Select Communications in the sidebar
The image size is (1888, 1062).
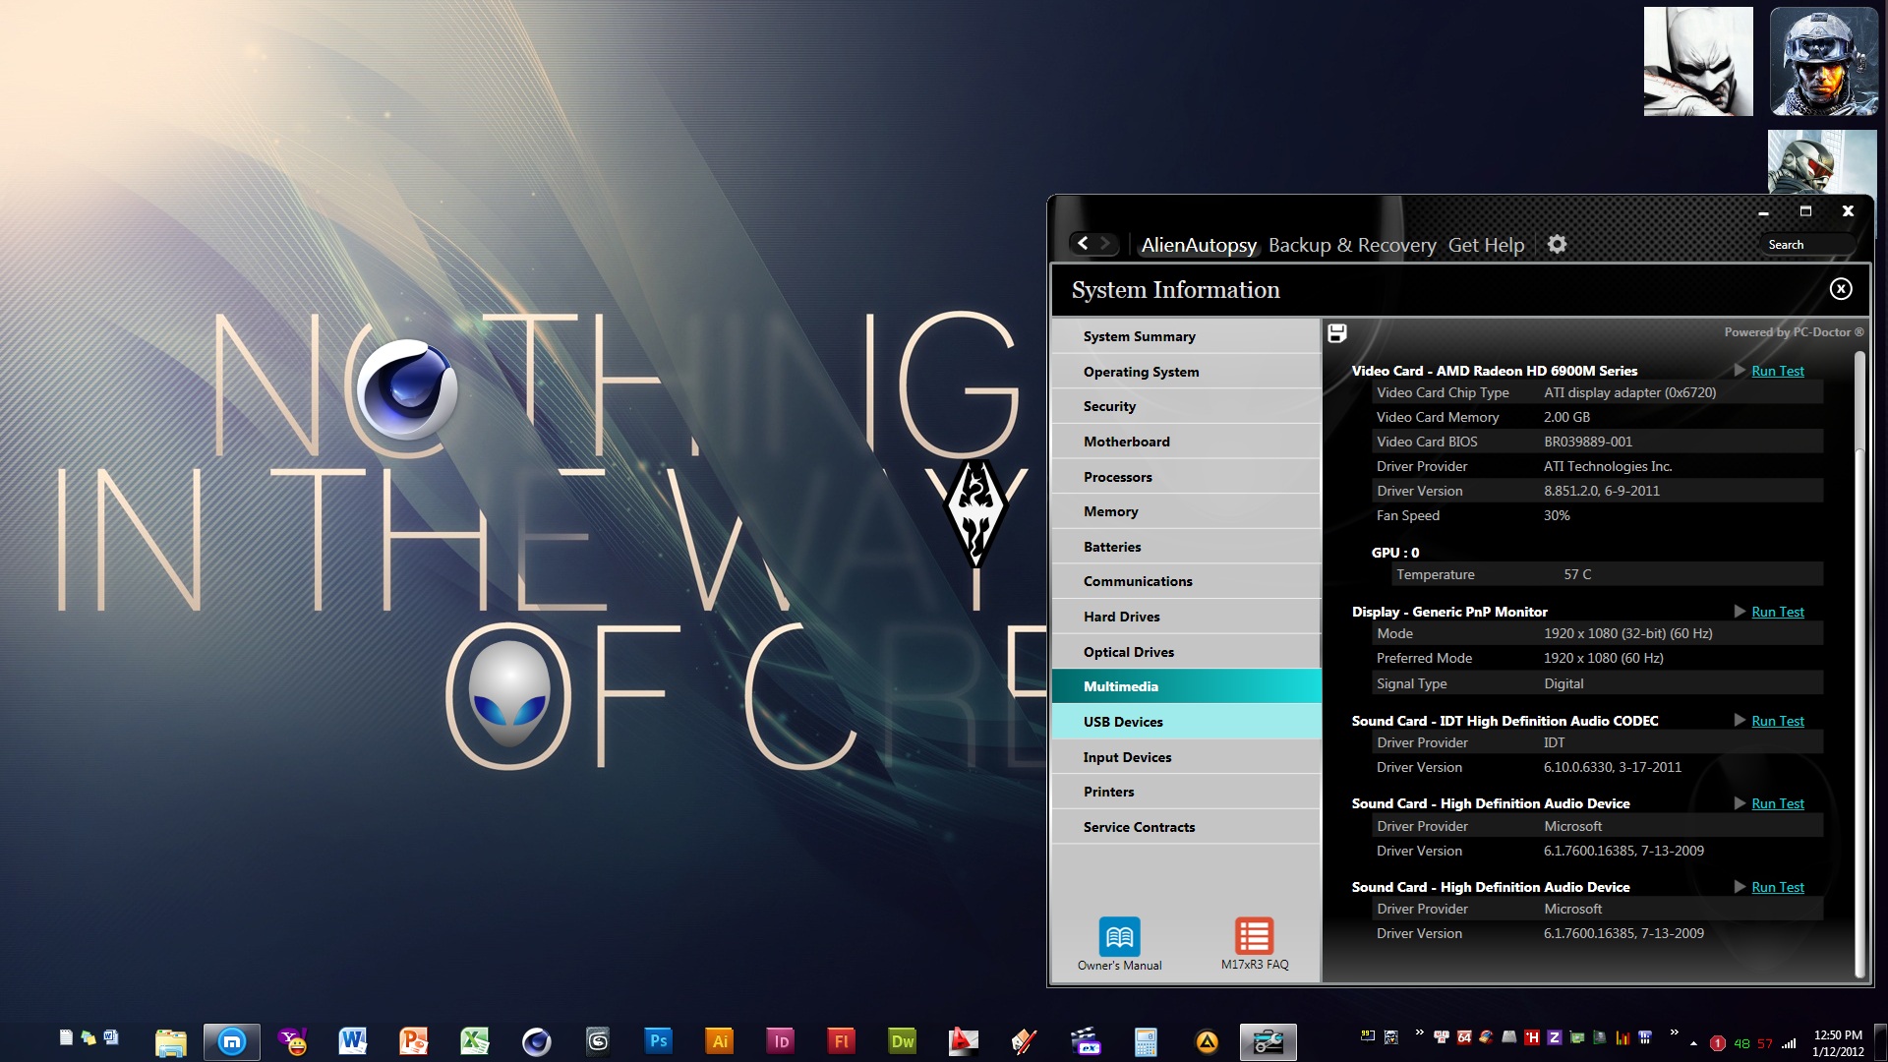click(x=1186, y=581)
